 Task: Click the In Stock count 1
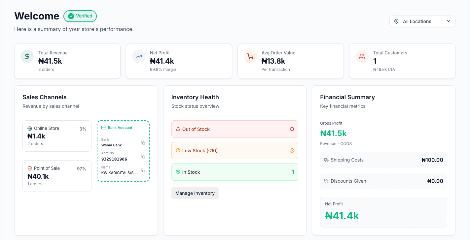[x=293, y=172]
